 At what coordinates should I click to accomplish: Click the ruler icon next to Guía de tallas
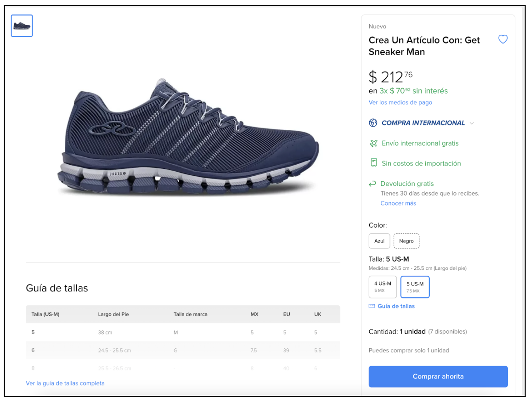coord(372,306)
